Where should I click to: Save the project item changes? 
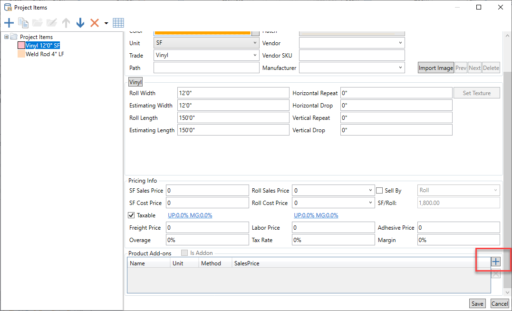point(477,303)
